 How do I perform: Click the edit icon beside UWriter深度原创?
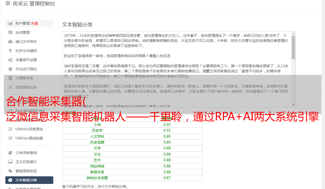point(10,129)
